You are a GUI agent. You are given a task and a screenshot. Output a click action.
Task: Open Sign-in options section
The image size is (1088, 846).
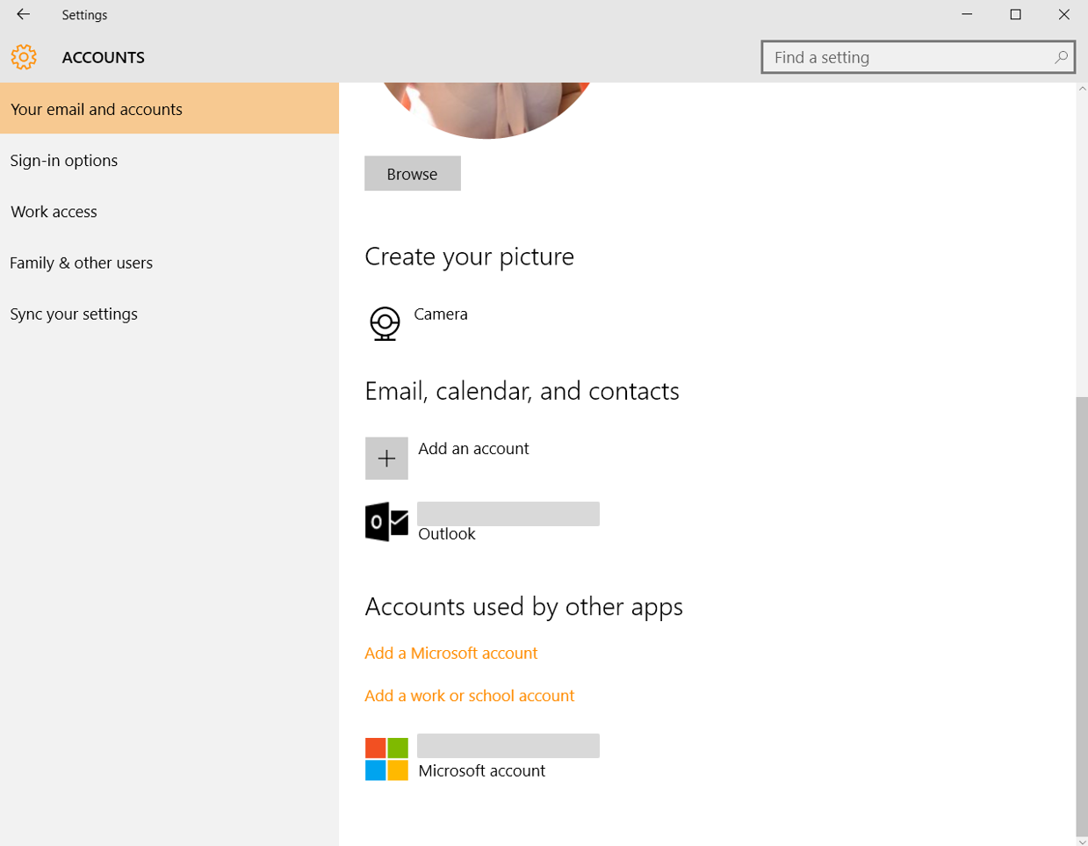[x=169, y=160]
